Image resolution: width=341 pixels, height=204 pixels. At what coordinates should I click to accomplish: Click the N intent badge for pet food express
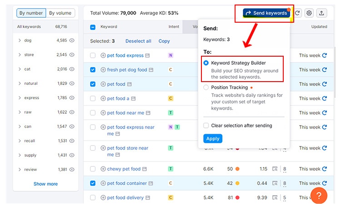coord(170,55)
